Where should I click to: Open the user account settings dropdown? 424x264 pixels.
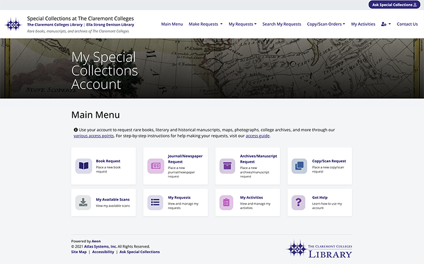[x=386, y=24]
